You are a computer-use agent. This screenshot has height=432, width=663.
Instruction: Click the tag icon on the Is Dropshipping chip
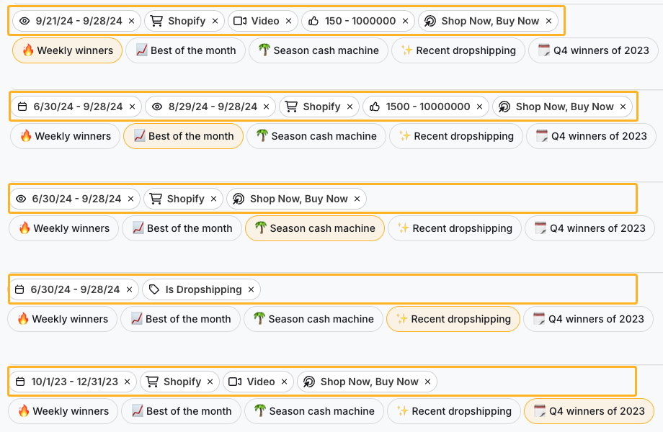(x=154, y=289)
